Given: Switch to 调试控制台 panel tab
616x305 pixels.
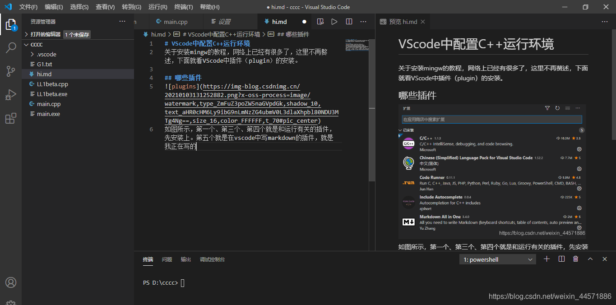Looking at the screenshot, I should (x=213, y=259).
